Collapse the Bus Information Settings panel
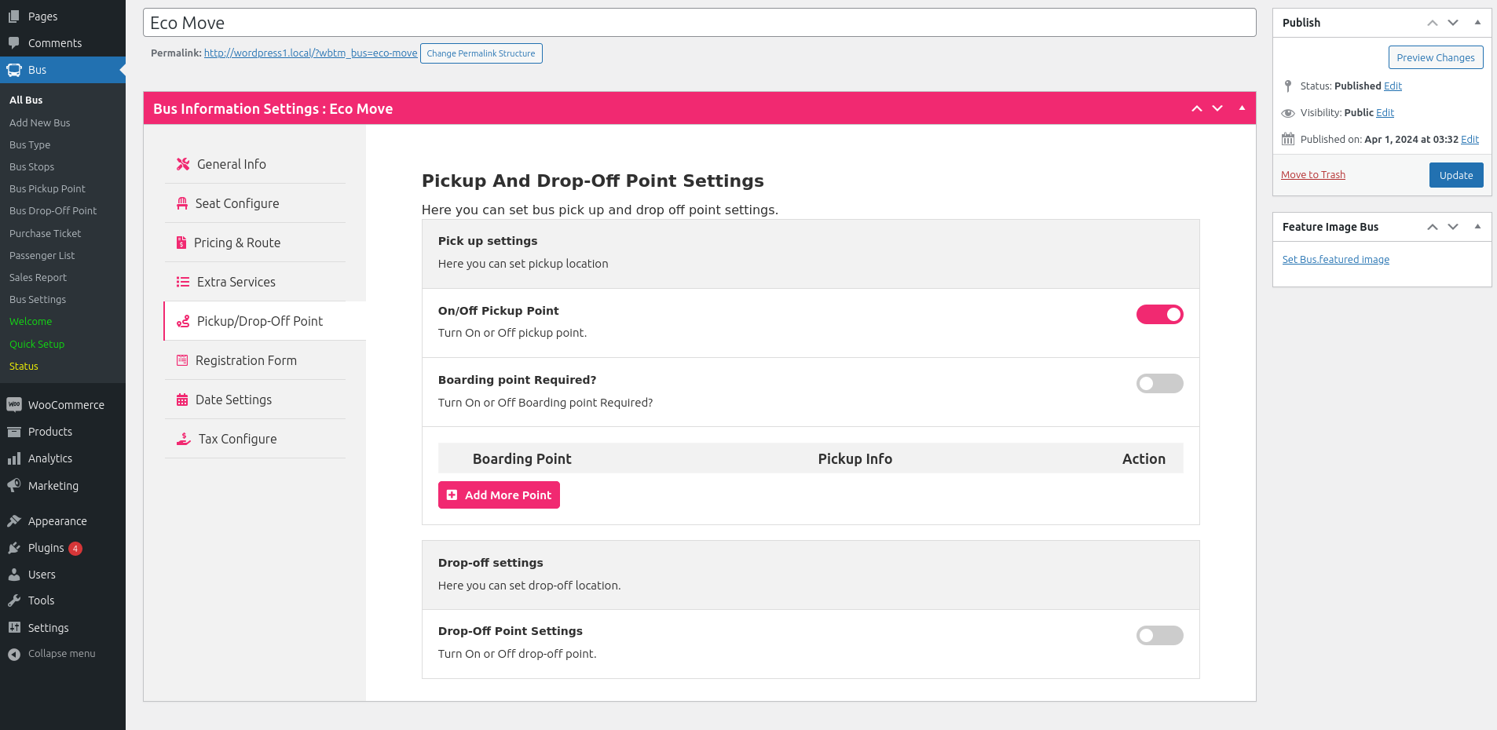1497x730 pixels. coord(1242,108)
